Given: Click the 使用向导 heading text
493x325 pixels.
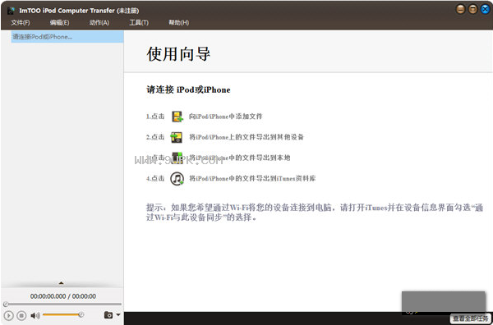Looking at the screenshot, I should pyautogui.click(x=178, y=53).
